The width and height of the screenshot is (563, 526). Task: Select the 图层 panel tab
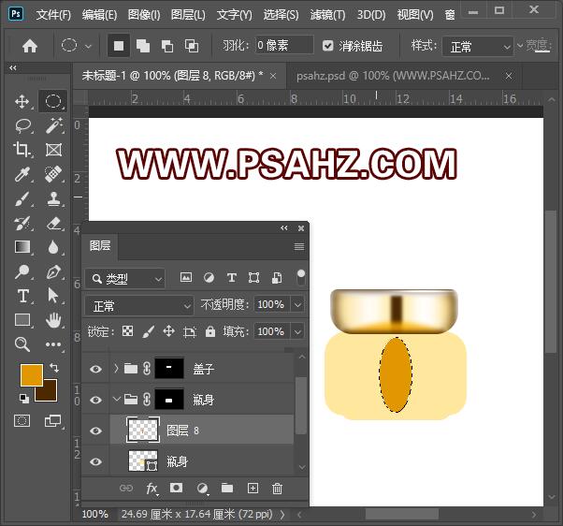[100, 246]
